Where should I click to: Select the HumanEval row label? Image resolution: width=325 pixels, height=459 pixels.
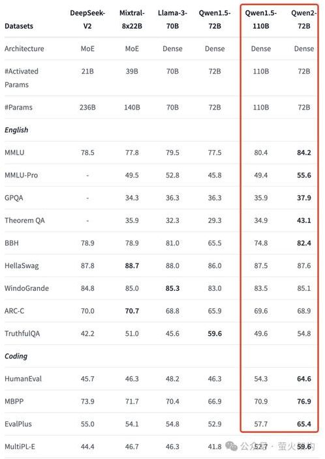[23, 379]
